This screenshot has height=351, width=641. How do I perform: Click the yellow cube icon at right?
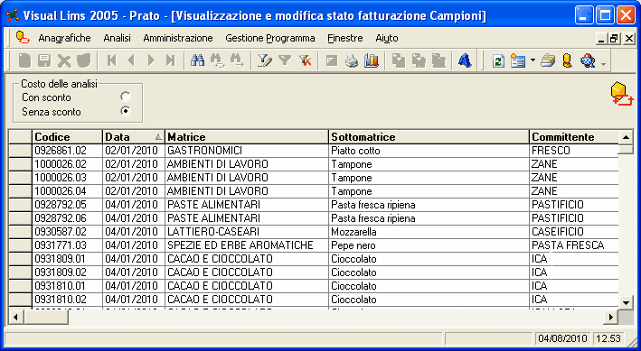pyautogui.click(x=621, y=94)
